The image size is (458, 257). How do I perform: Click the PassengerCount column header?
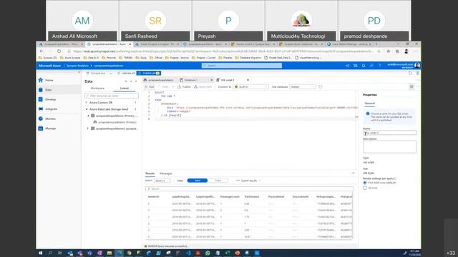(x=230, y=197)
